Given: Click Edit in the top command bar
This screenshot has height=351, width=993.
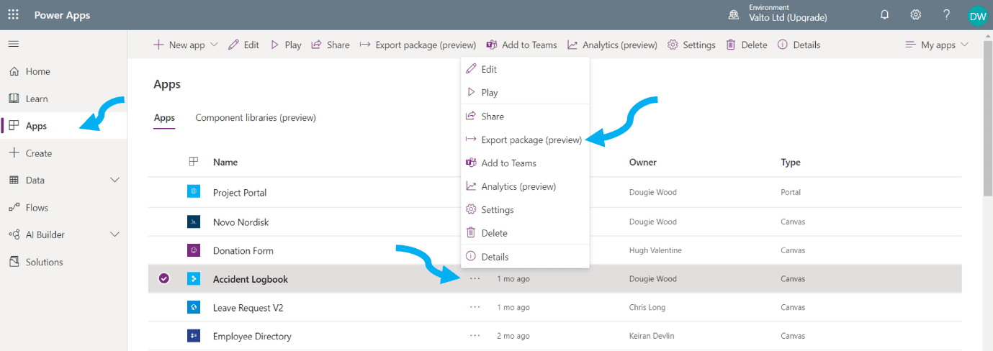Looking at the screenshot, I should pos(243,45).
